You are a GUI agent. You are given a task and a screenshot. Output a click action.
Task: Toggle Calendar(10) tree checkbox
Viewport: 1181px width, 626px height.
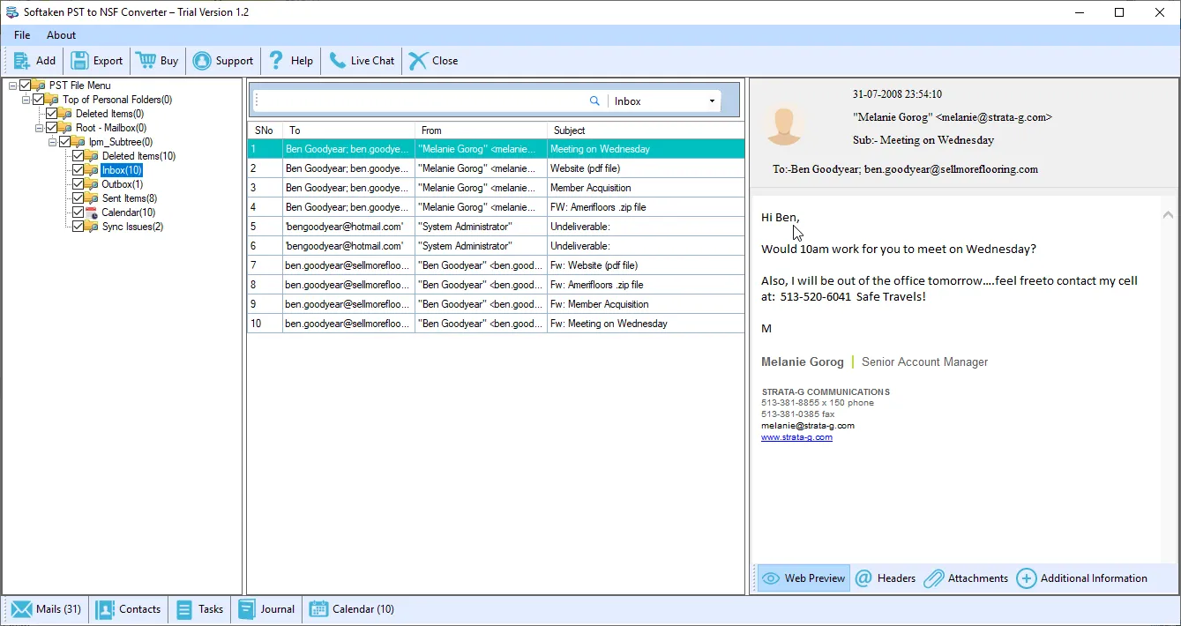pos(78,212)
